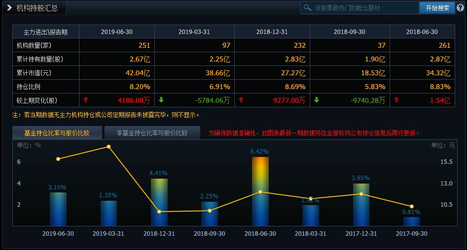The width and height of the screenshot is (467, 250).
Task: Click price line point above 2018-09-30
Action: (210, 211)
